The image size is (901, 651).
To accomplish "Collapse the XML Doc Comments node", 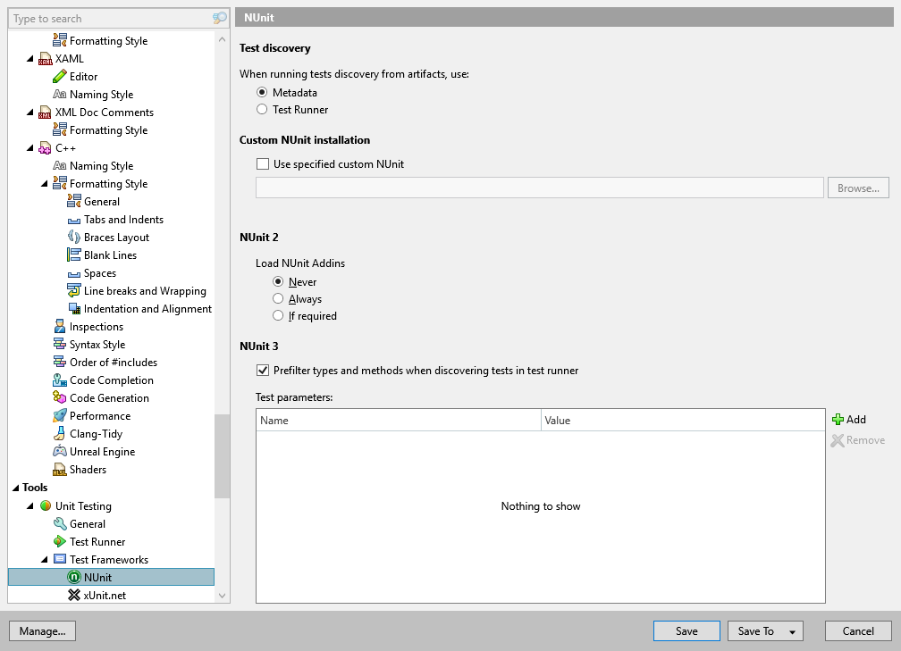I will click(x=29, y=112).
